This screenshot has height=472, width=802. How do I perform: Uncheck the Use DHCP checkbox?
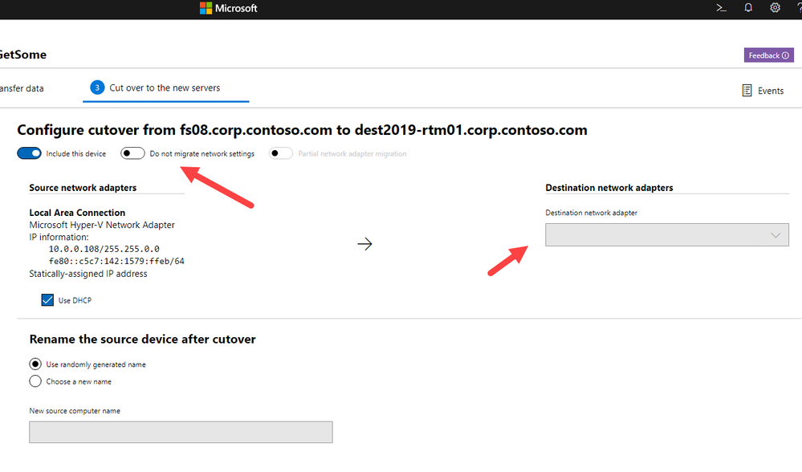point(47,300)
